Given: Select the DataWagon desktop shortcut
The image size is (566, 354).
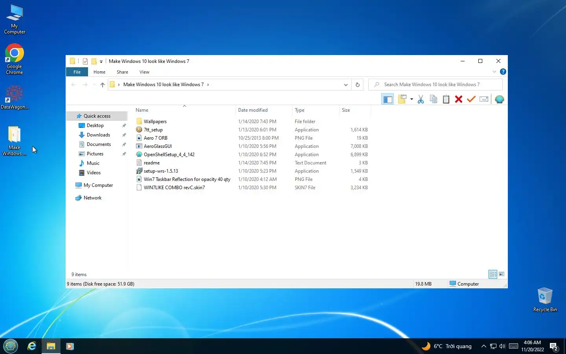Looking at the screenshot, I should pyautogui.click(x=15, y=98).
